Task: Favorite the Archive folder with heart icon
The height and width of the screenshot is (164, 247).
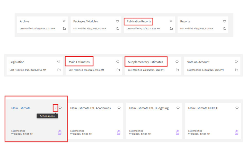Action: 64,21
